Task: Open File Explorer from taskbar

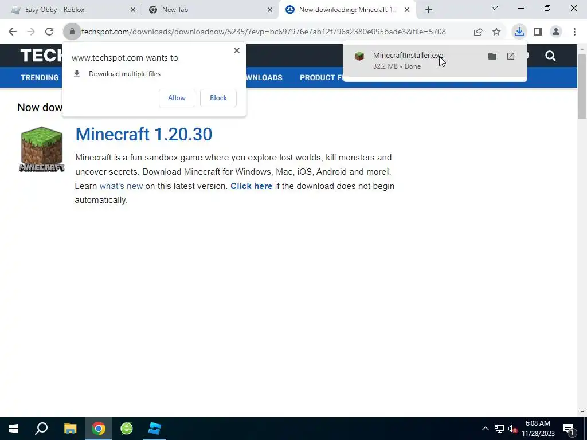Action: [70, 429]
